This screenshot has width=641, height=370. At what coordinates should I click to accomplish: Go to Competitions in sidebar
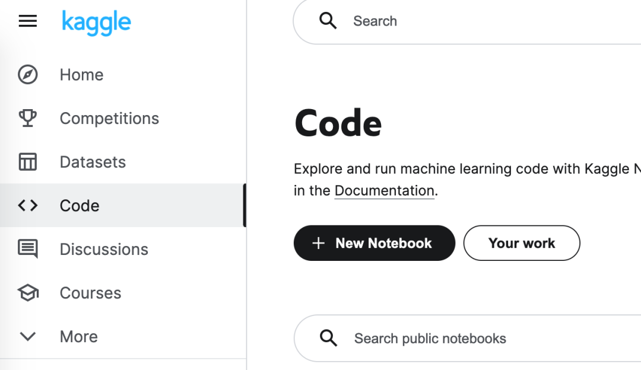(x=109, y=119)
